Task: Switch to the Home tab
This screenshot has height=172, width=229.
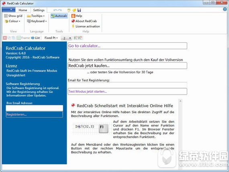Action: 23,10
